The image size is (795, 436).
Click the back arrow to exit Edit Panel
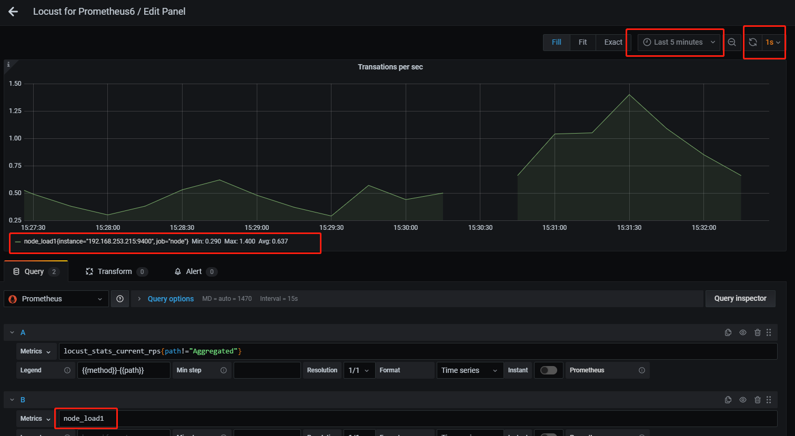pos(13,12)
